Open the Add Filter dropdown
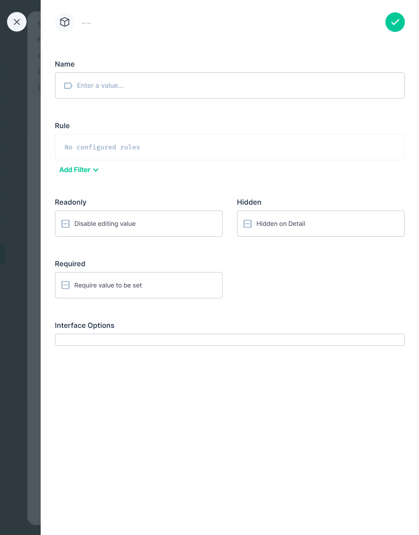This screenshot has height=535, width=419. point(79,170)
